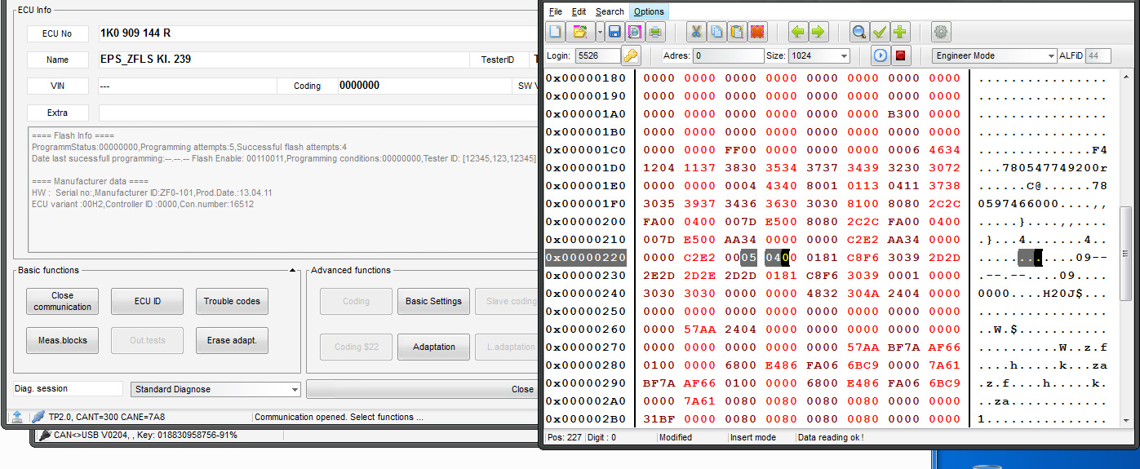1140x469 pixels.
Task: Click the Close button beside Standard Diagnose
Action: (x=423, y=389)
